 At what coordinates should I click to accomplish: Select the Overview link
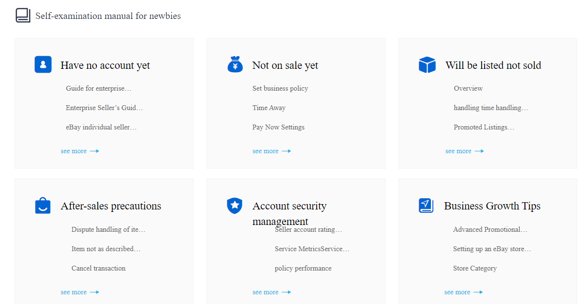coord(468,88)
